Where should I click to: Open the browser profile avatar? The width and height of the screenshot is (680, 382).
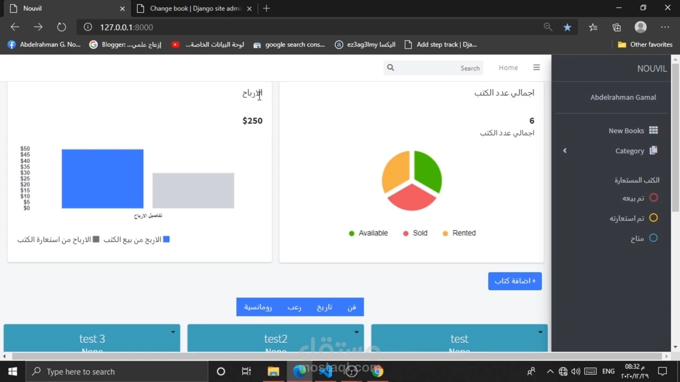tap(641, 27)
